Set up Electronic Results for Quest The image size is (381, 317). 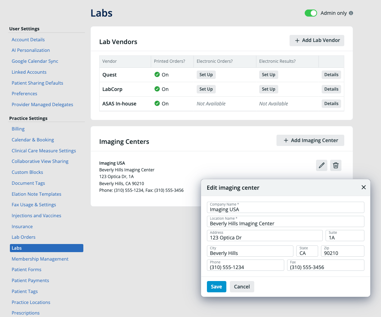coord(268,75)
